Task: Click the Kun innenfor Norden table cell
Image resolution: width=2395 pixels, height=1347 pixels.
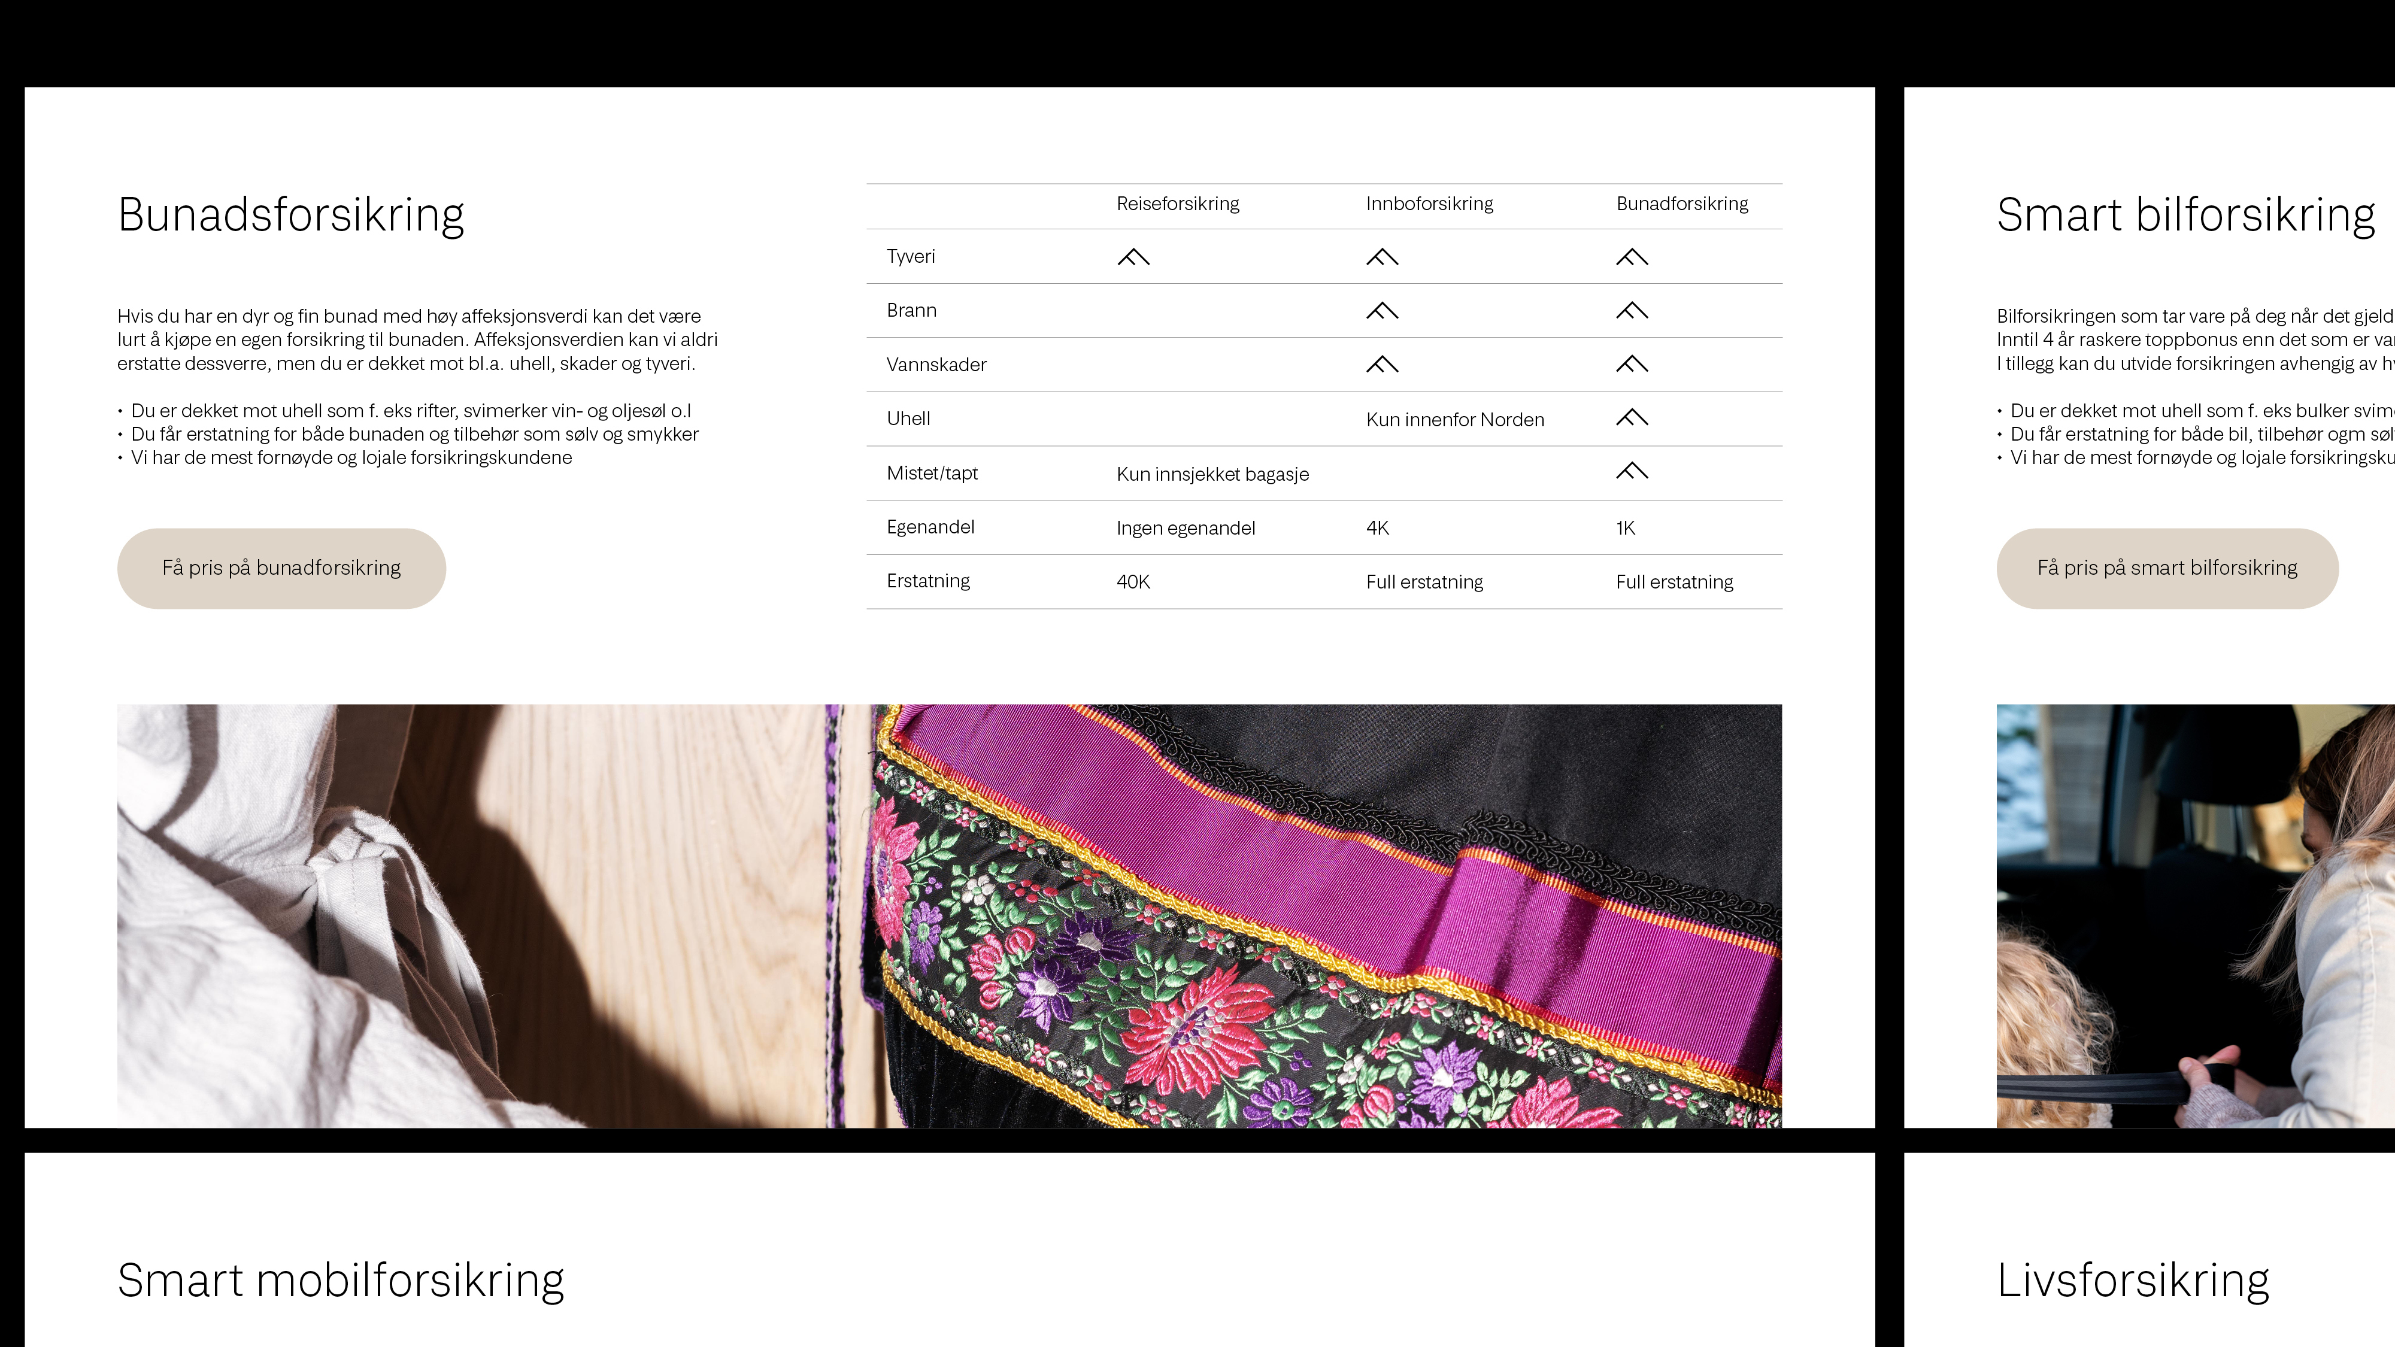Action: click(1455, 419)
